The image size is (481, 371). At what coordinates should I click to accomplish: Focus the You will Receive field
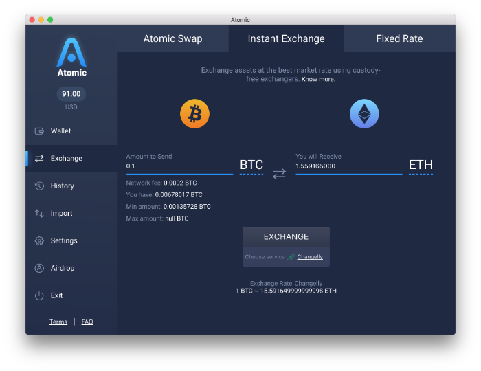coord(349,166)
